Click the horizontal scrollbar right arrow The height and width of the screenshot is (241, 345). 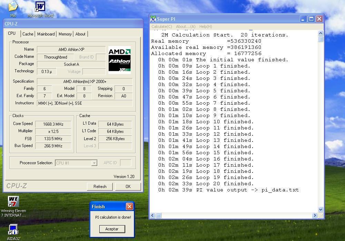click(x=315, y=216)
